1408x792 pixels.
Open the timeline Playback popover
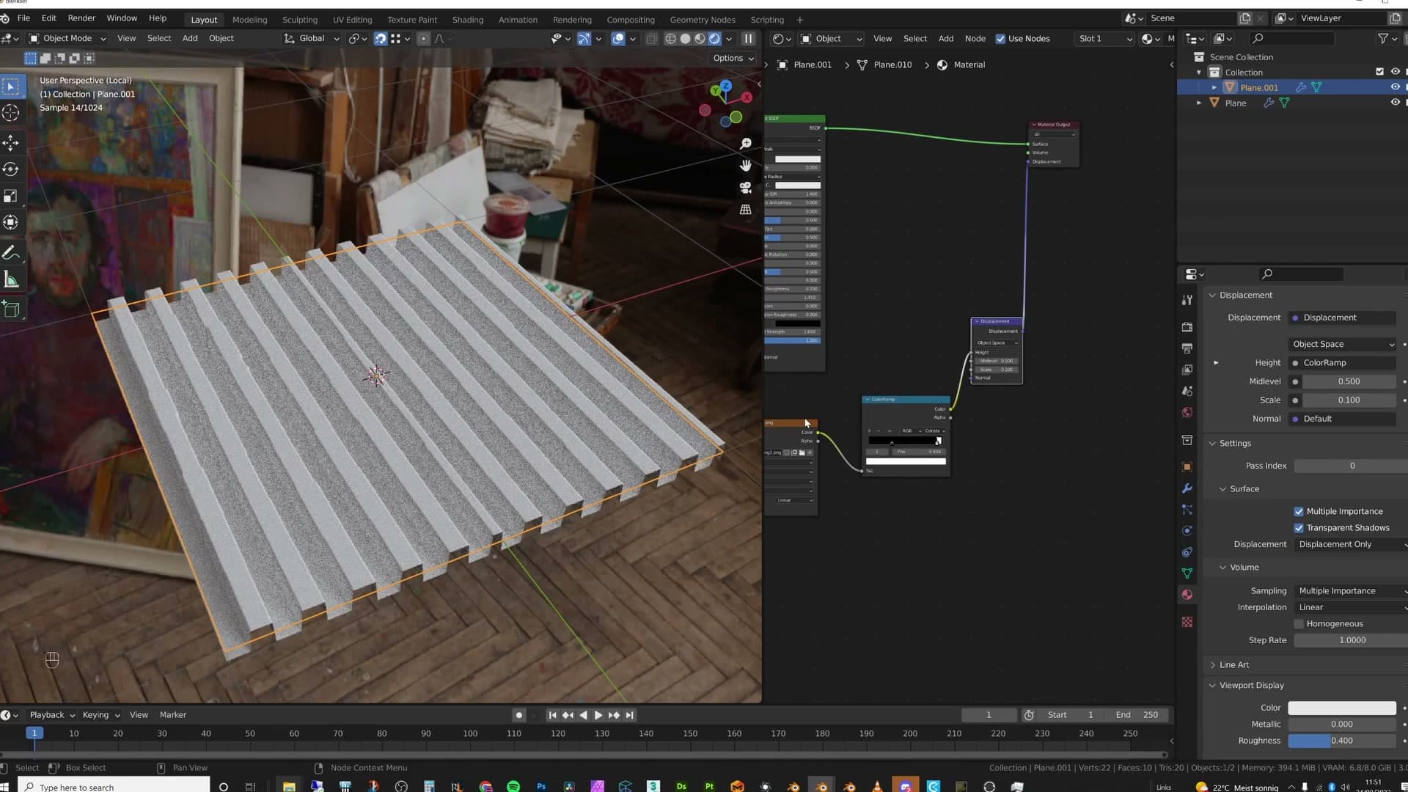coord(51,715)
